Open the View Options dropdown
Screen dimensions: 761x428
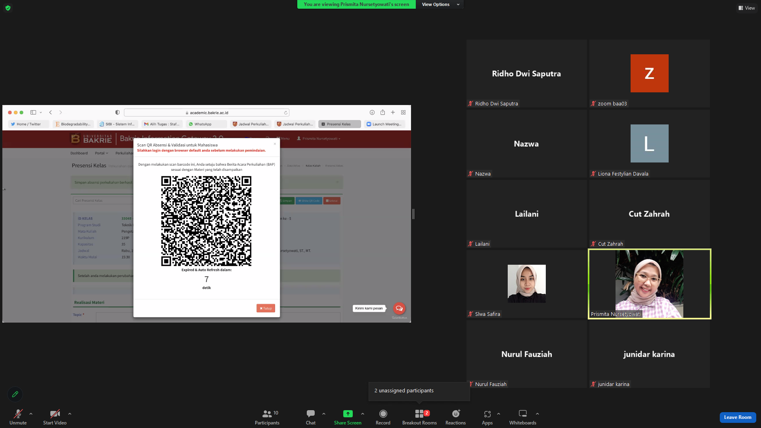click(x=440, y=4)
